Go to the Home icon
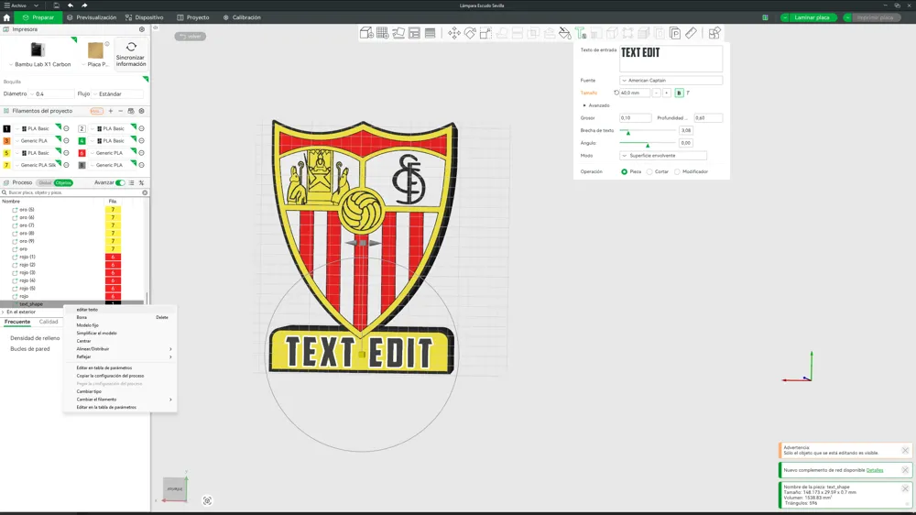Screen dimensions: 916x515 click(6, 17)
